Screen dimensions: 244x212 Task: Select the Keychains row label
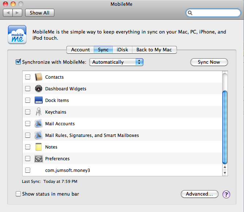click(56, 112)
